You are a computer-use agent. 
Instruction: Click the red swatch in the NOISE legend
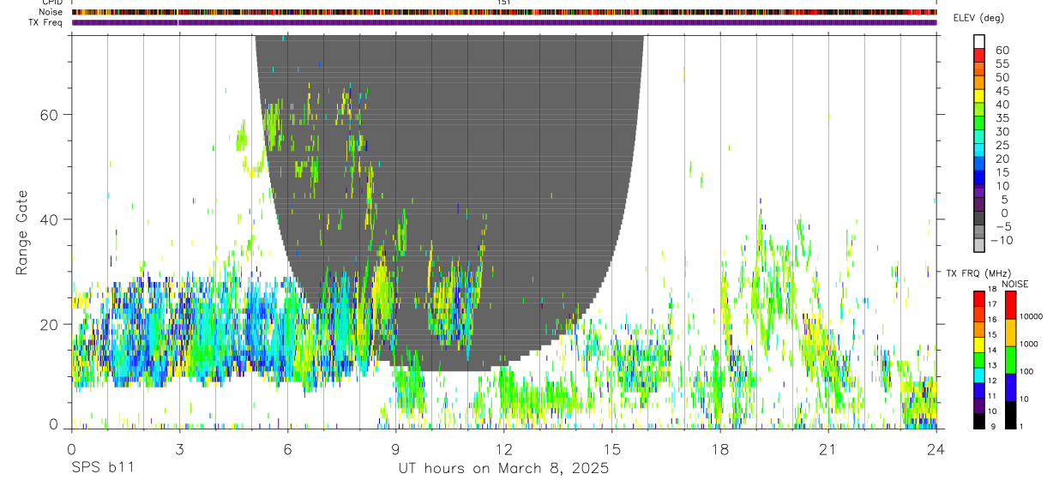1010,305
